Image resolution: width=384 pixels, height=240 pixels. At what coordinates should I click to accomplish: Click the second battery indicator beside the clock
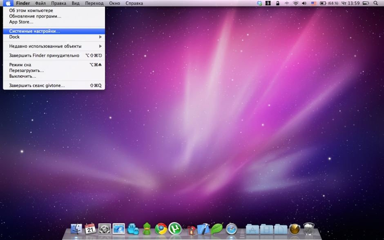pos(366,3)
